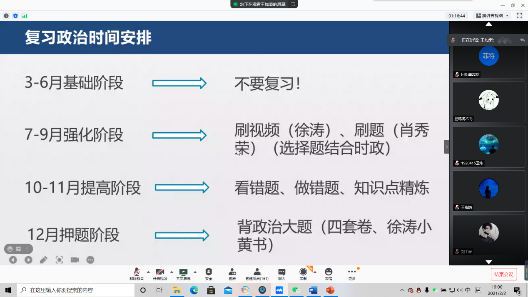The image size is (528, 297).
Task: Select the pen annotation tool on slide
Action: (x=44, y=260)
